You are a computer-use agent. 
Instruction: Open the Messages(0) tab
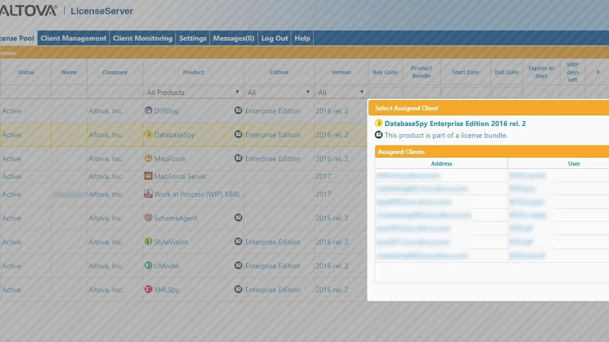[234, 38]
